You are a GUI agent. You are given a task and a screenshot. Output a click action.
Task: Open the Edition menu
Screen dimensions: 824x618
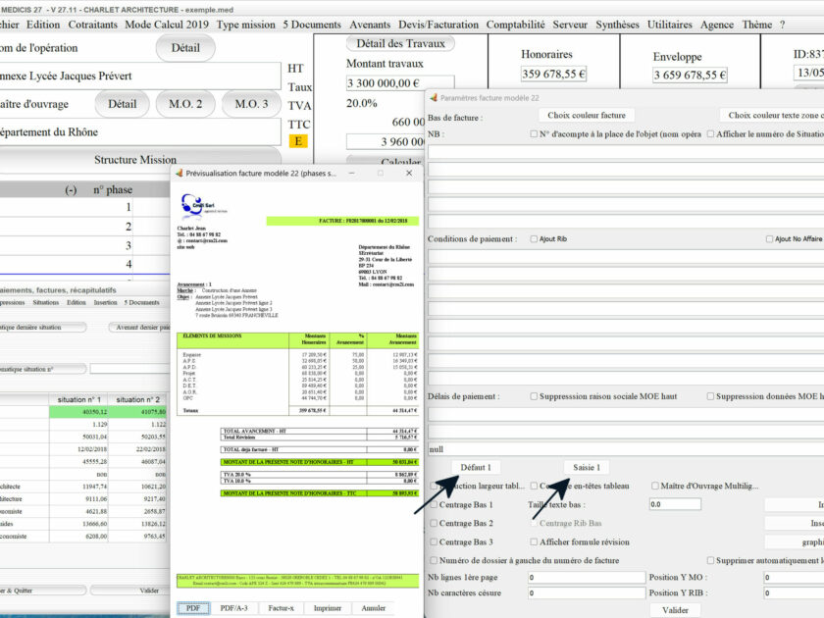pyautogui.click(x=43, y=25)
